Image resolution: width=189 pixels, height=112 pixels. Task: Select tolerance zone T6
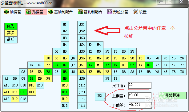pos(141,58)
